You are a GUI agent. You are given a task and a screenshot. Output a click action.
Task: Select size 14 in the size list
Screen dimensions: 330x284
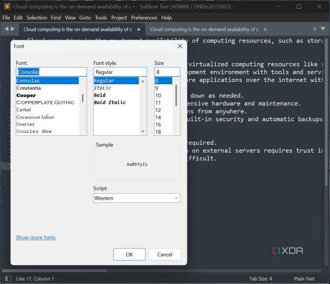[x=163, y=117]
